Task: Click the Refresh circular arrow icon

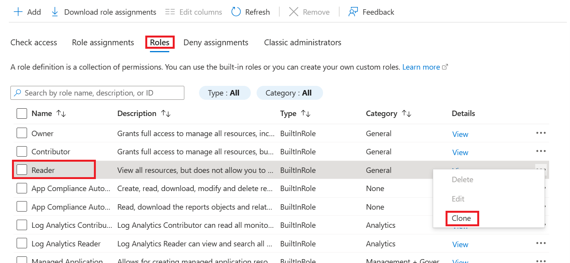Action: click(x=236, y=12)
